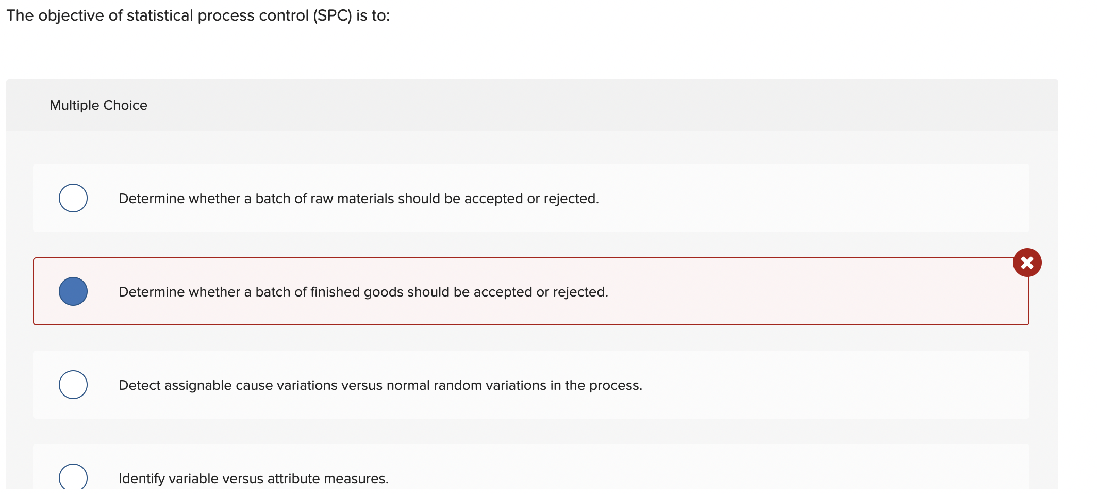
Task: Select the variable versus attribute measures radio
Action: 73,476
